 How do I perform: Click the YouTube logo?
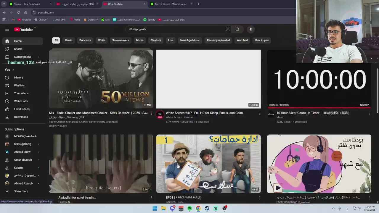click(23, 29)
